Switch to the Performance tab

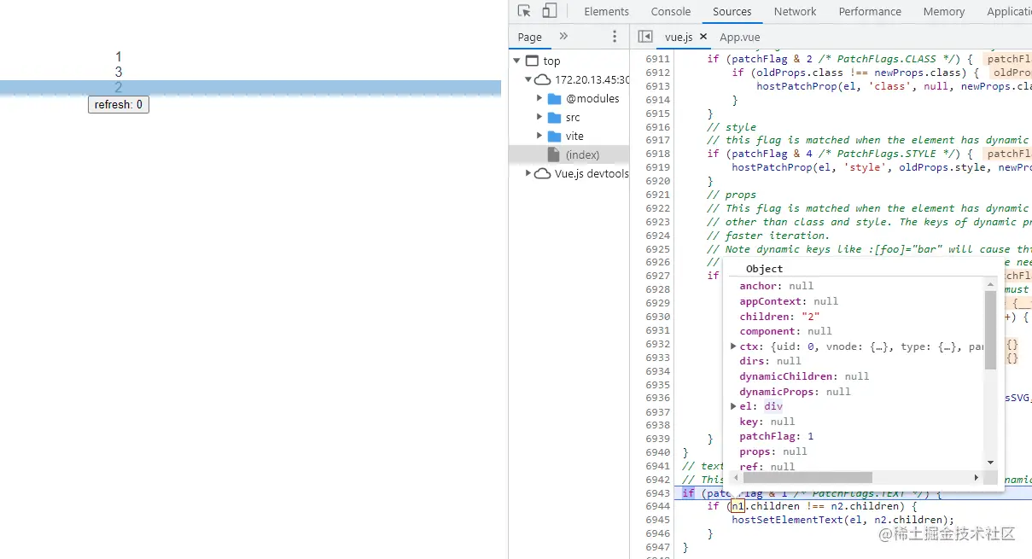pyautogui.click(x=870, y=11)
